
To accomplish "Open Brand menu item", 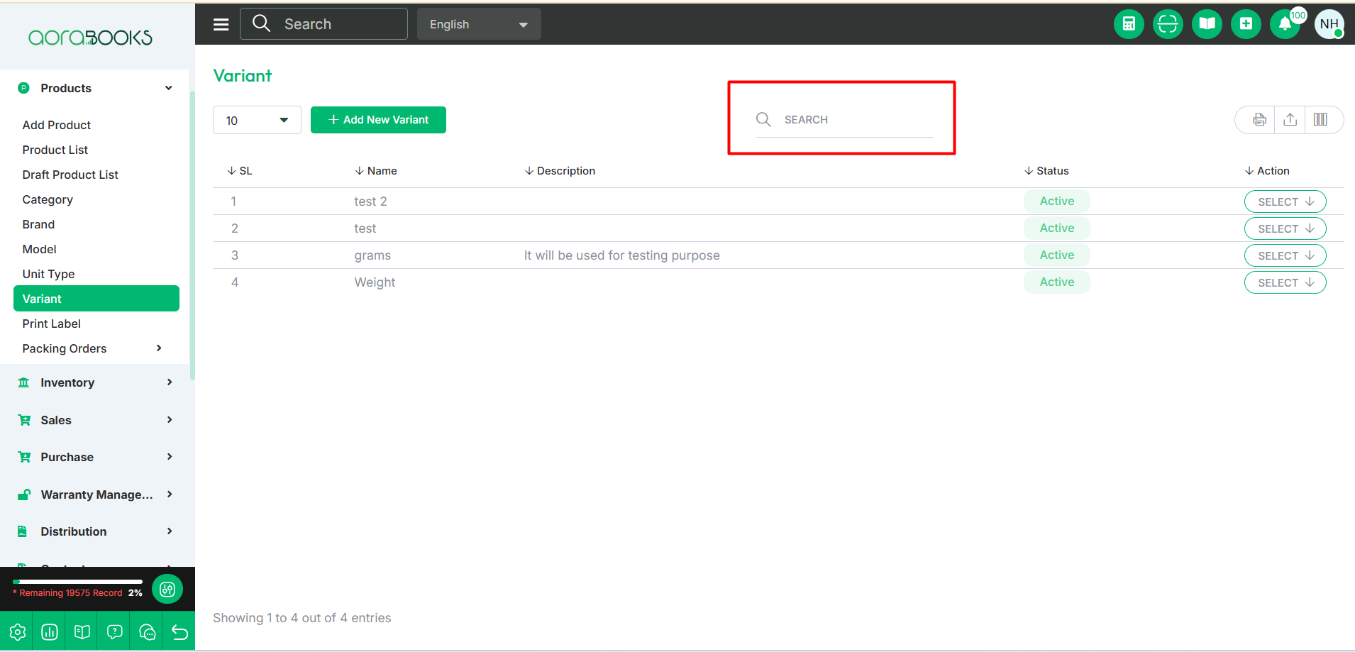I will pos(38,224).
